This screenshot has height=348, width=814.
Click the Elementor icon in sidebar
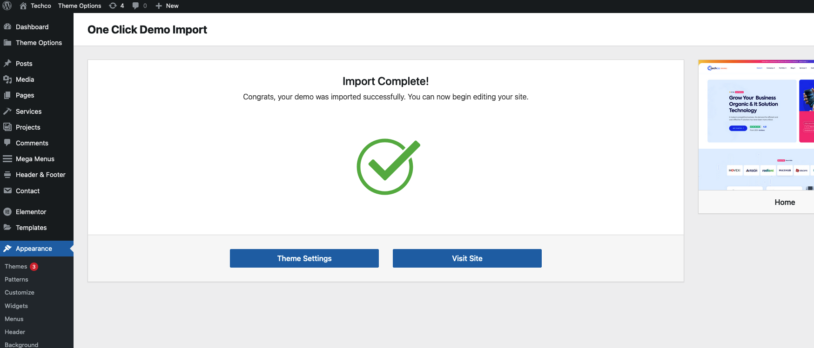click(x=7, y=212)
